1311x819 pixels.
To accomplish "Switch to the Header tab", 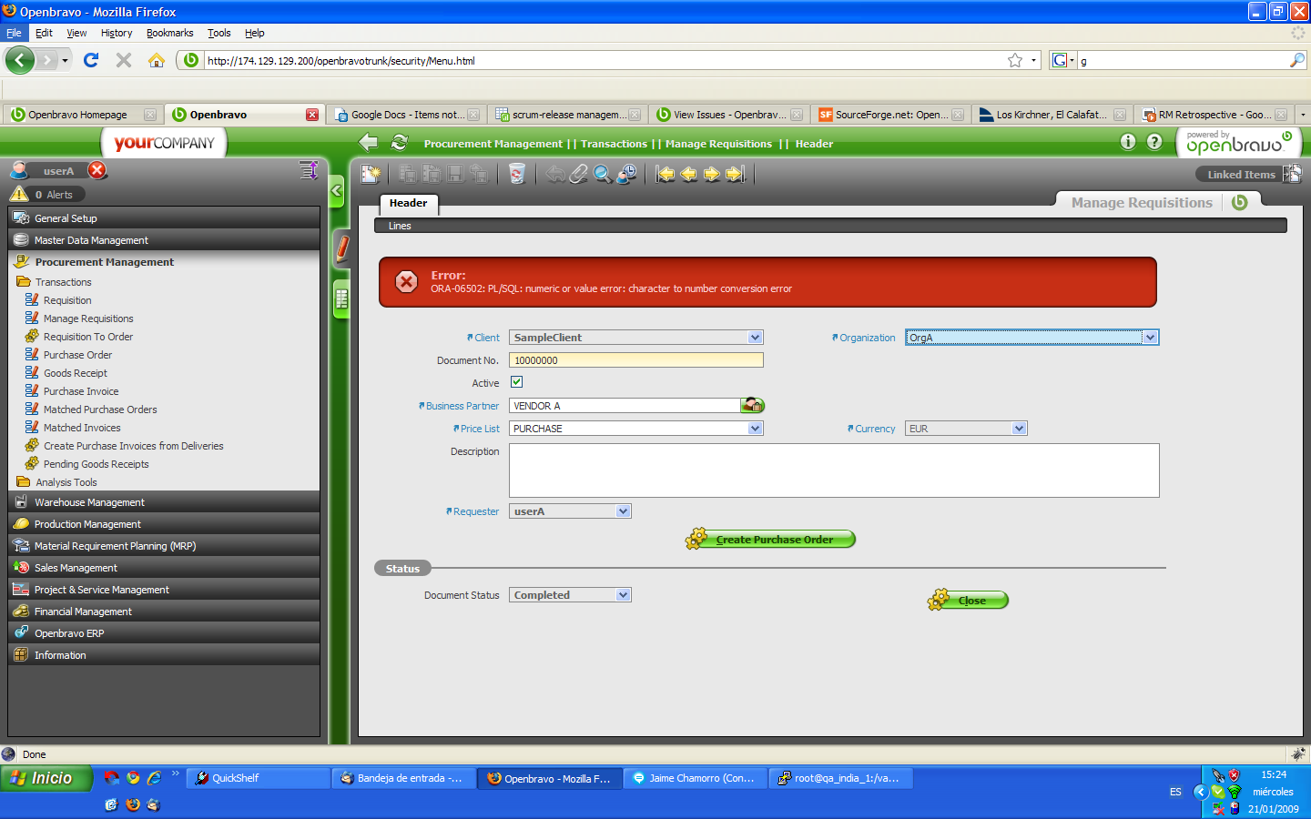I will [x=408, y=204].
